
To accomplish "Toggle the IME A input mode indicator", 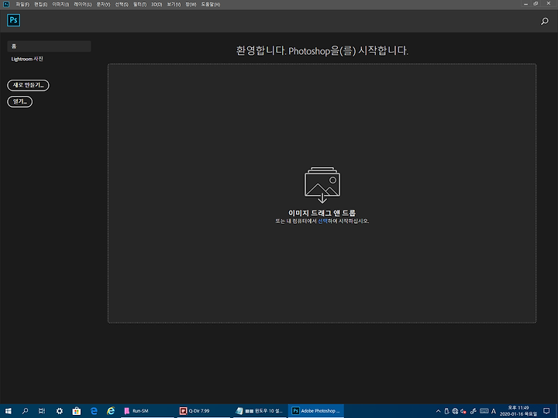I will point(494,411).
